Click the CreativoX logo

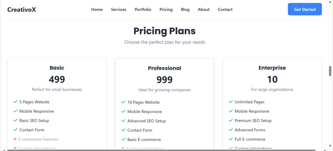pyautogui.click(x=22, y=10)
